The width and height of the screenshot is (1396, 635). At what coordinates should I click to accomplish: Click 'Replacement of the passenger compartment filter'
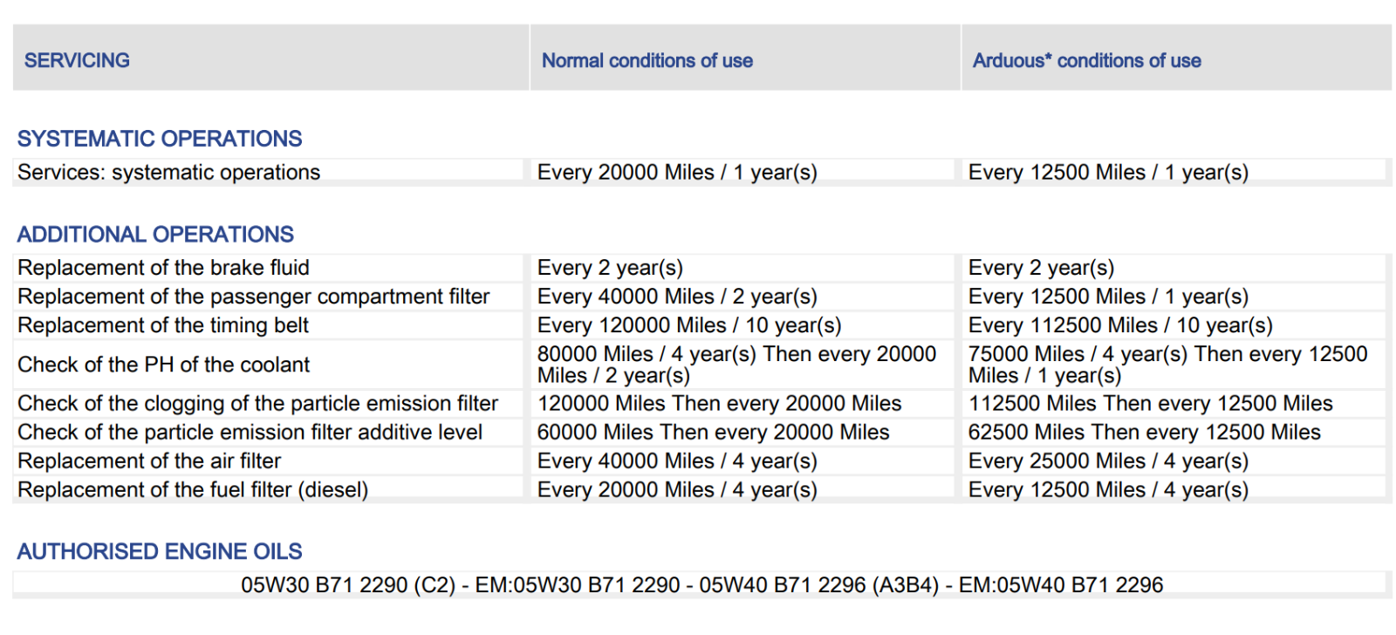coord(253,297)
